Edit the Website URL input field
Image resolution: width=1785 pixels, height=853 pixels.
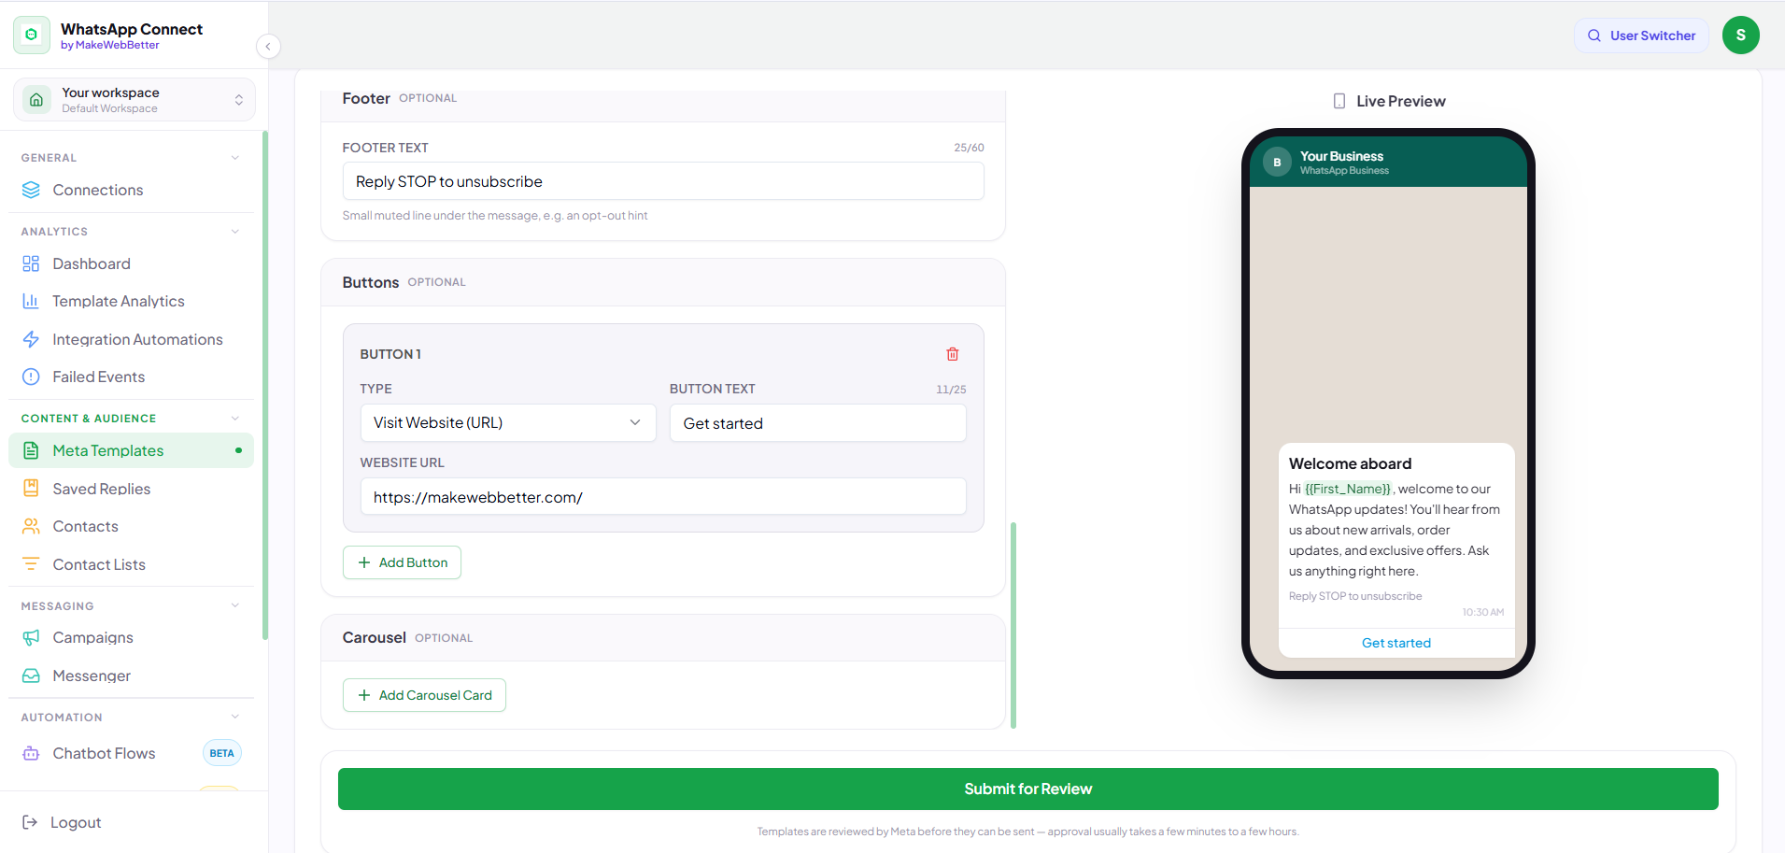pos(663,496)
